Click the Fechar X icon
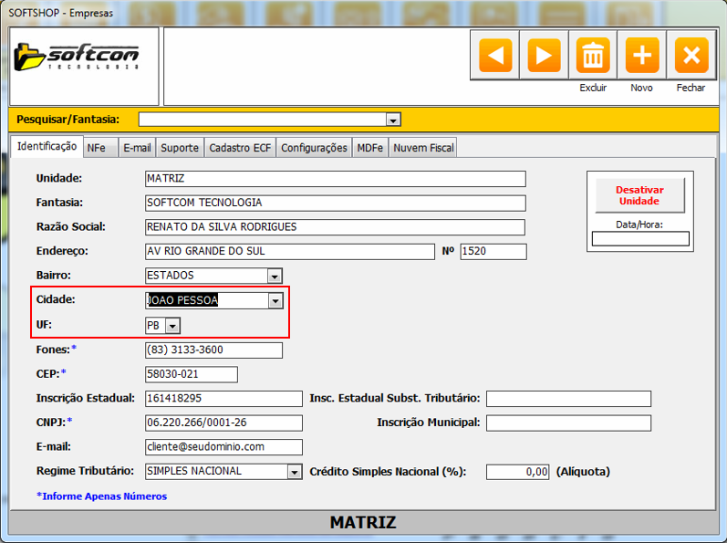The image size is (727, 543). [691, 56]
